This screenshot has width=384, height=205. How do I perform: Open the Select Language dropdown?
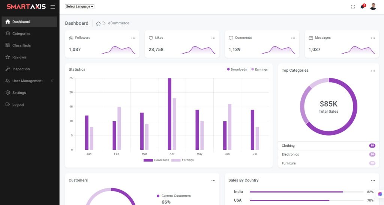pos(79,7)
